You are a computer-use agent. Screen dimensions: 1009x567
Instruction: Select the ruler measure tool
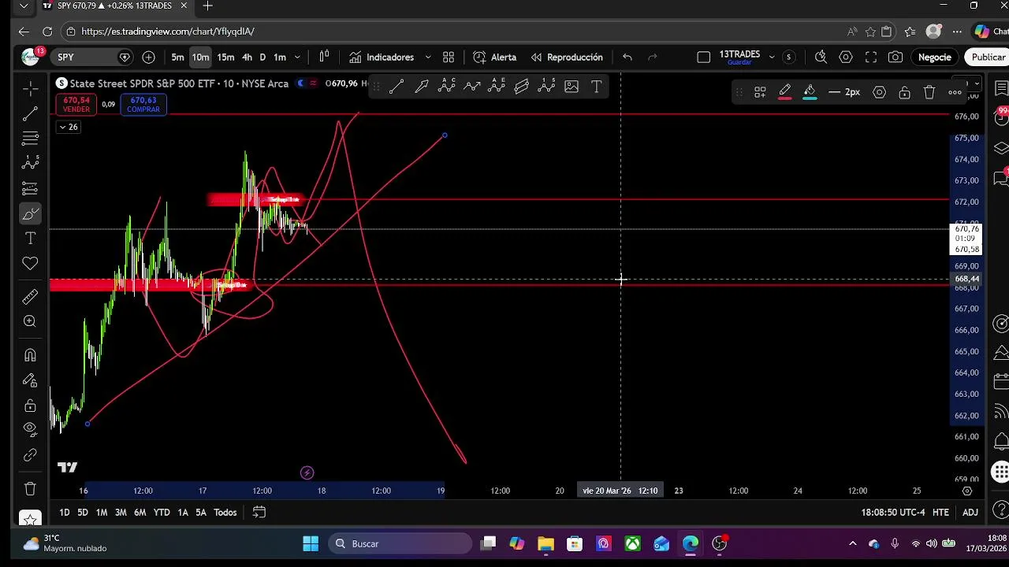[30, 297]
